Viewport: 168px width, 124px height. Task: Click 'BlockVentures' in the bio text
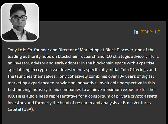coord(137,103)
